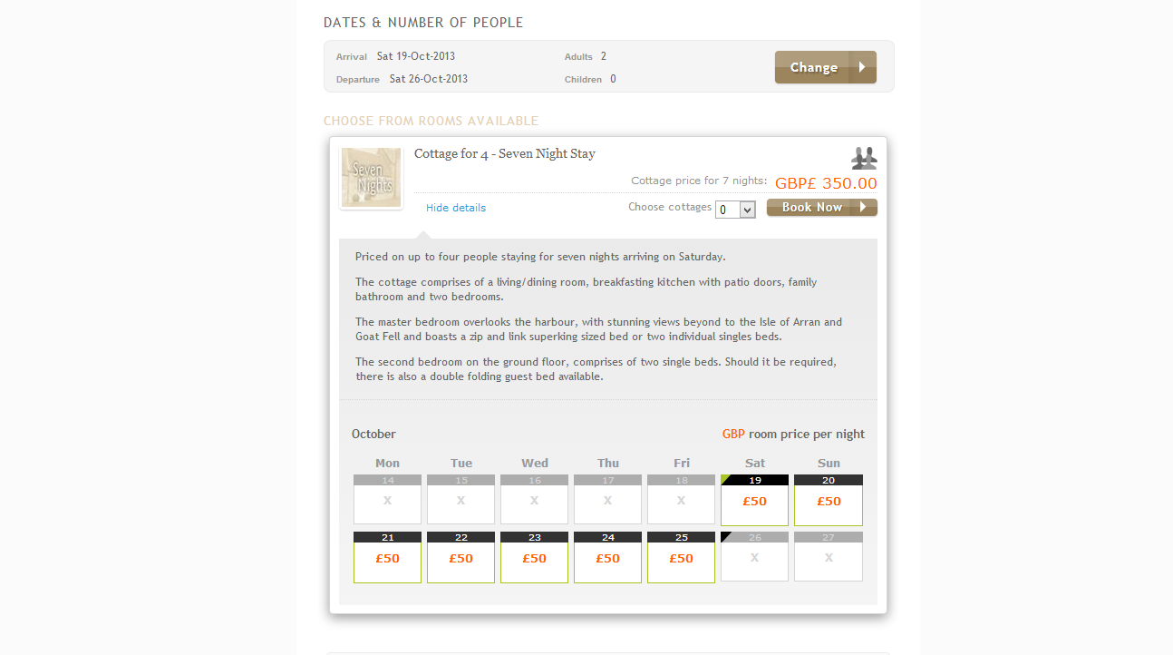Choose Wednesday 23 price cell
Viewport: 1173px width, 655px height.
point(534,557)
